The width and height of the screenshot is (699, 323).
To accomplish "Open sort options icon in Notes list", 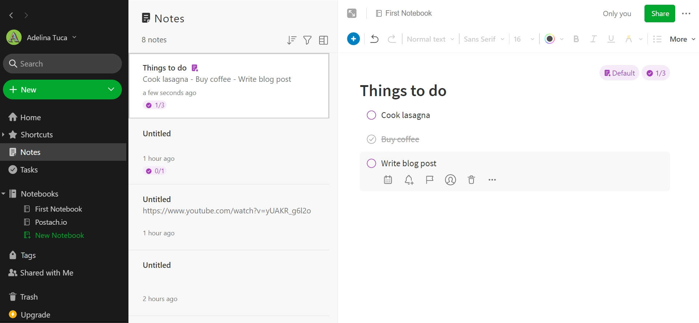I will [292, 40].
